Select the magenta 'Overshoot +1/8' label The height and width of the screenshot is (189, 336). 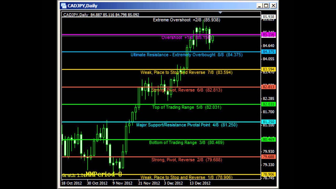coord(186,38)
